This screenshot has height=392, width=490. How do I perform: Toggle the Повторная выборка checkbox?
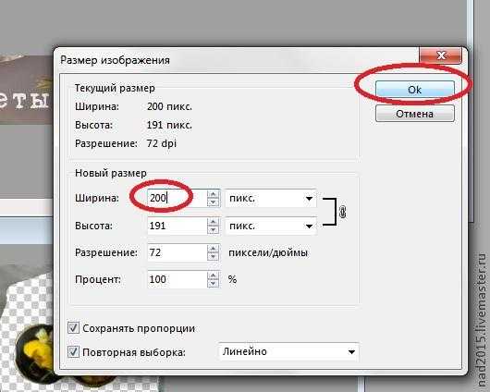click(x=73, y=352)
